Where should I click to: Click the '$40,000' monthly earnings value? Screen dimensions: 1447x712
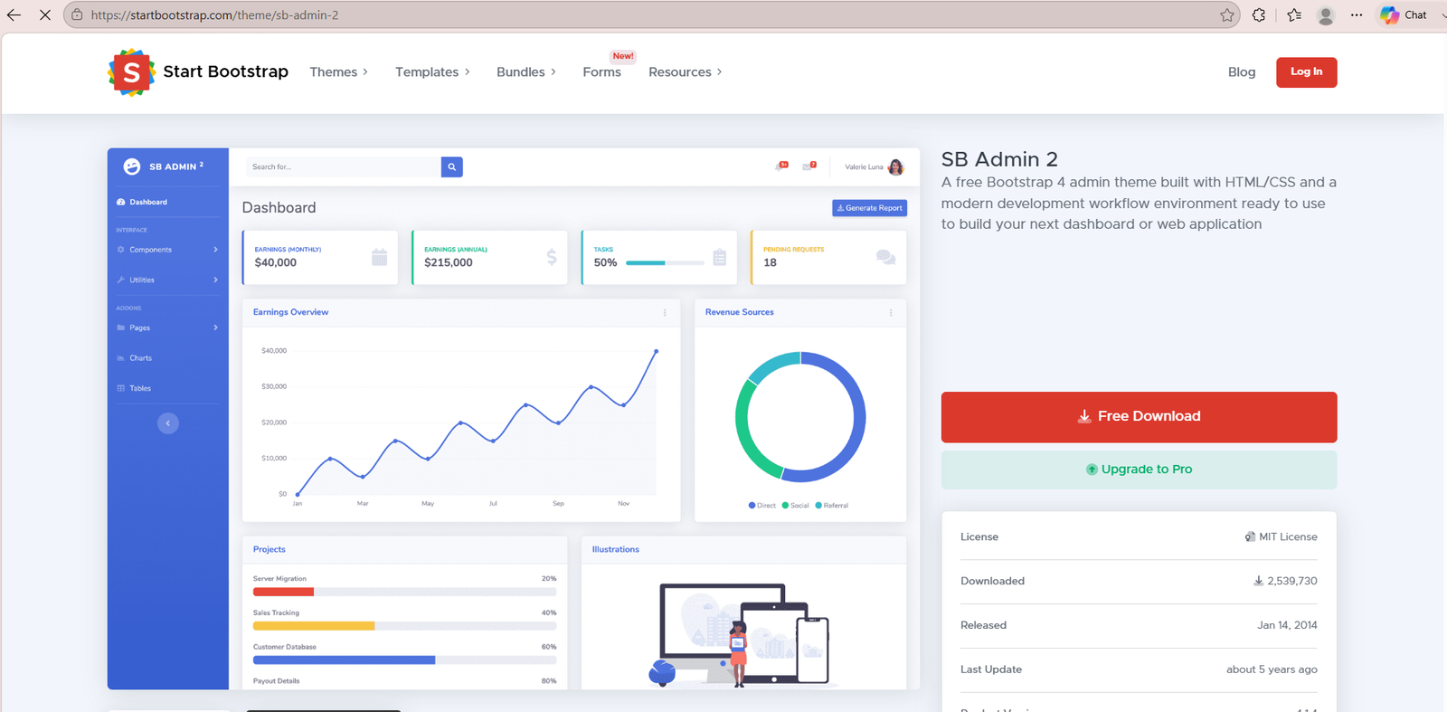(x=276, y=262)
